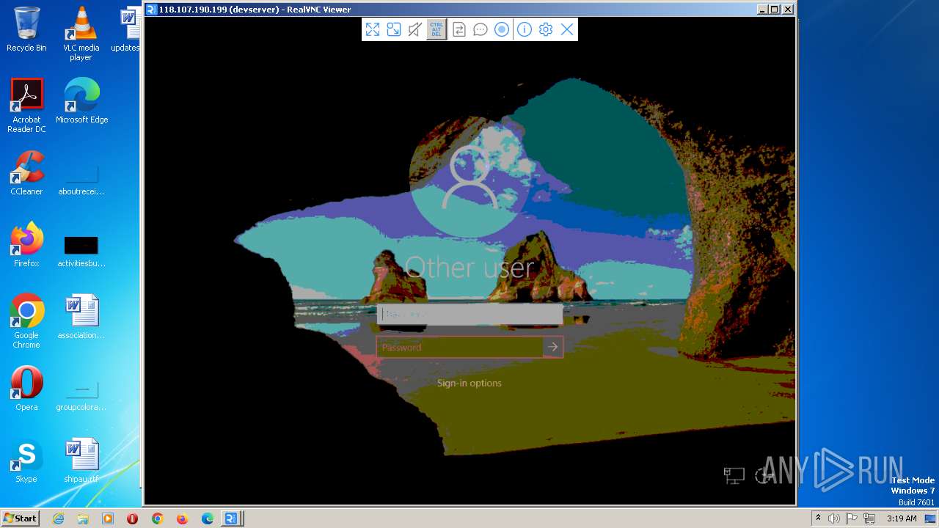Select RealVNC Viewer taskbar button
This screenshot has width=939, height=528.
point(232,518)
